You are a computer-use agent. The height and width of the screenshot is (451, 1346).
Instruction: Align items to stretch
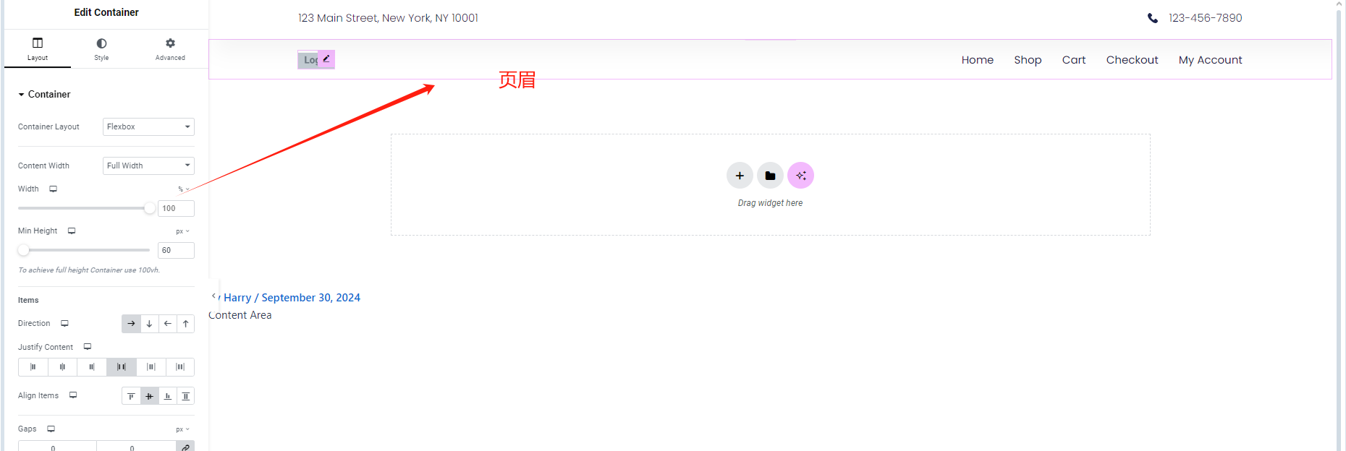pos(185,396)
